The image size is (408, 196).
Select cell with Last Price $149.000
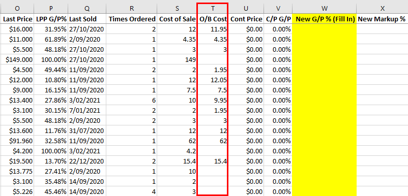coord(17,60)
